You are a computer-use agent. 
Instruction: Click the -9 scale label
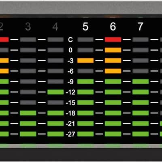click(70, 82)
